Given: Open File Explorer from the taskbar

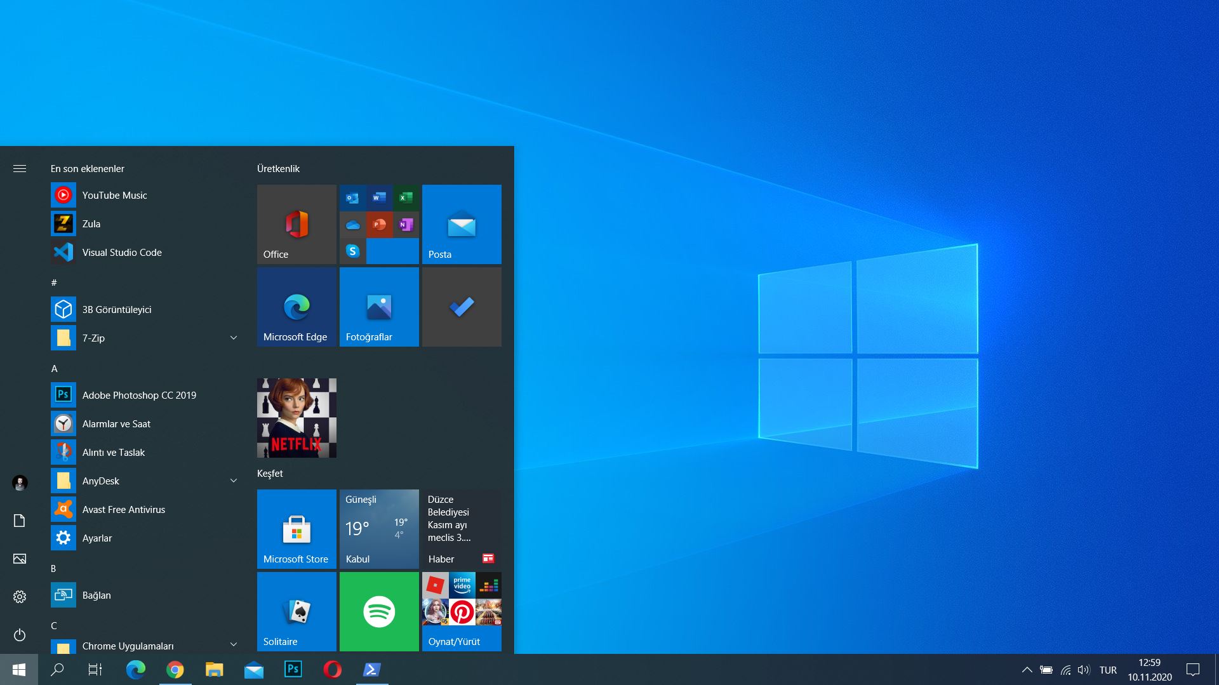Looking at the screenshot, I should (214, 669).
